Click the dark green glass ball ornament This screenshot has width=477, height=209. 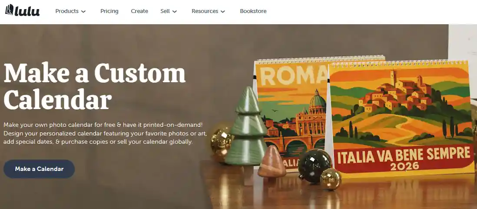click(315, 166)
